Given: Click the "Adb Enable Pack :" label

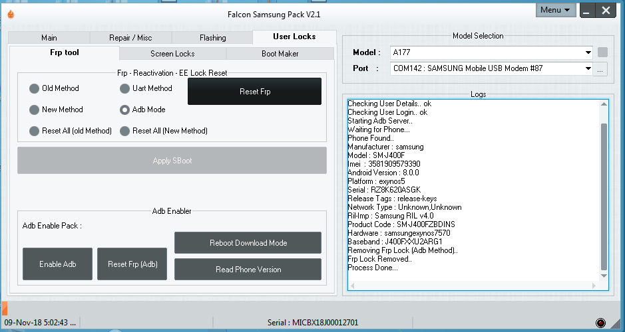Looking at the screenshot, I should pos(52,226).
